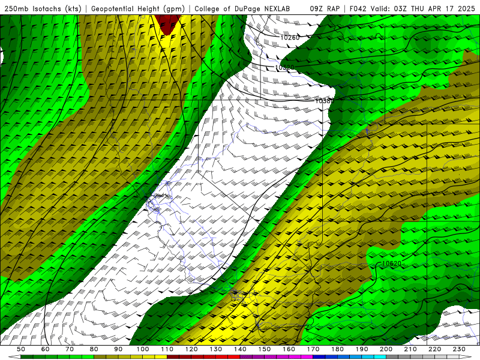This screenshot has width=480, height=360.
Task: Select the 220 legend value
Action: coord(434,349)
